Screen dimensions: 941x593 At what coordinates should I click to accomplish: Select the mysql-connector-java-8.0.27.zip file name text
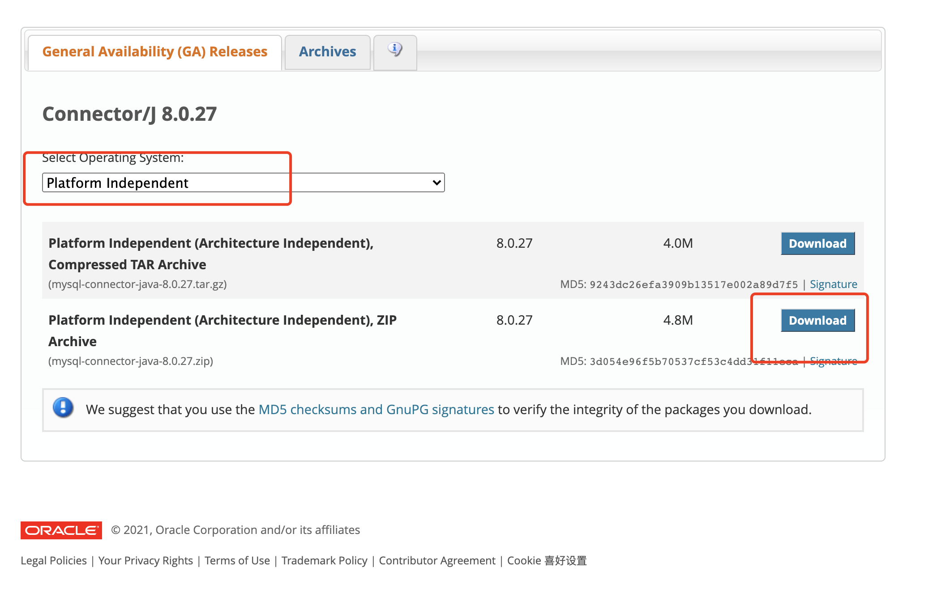pos(131,361)
